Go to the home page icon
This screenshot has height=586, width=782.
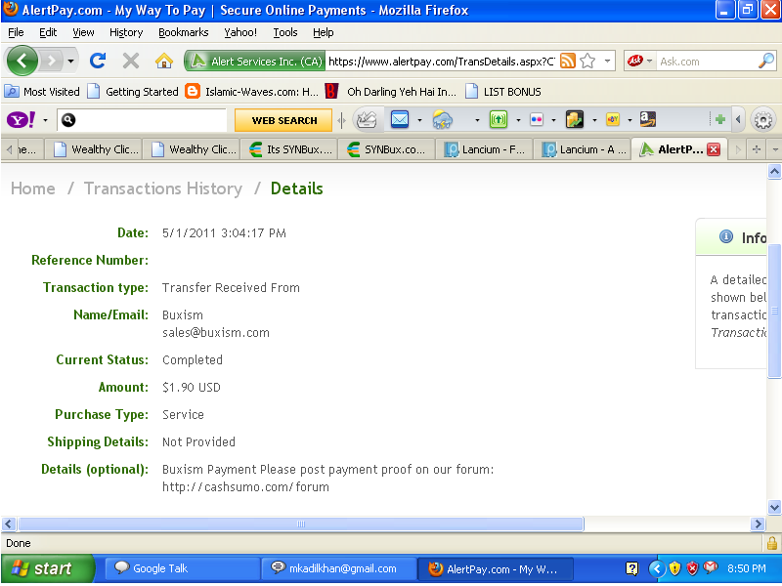click(x=164, y=62)
